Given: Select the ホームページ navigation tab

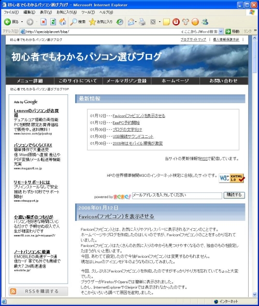Looking at the screenshot, I should pos(175,81).
